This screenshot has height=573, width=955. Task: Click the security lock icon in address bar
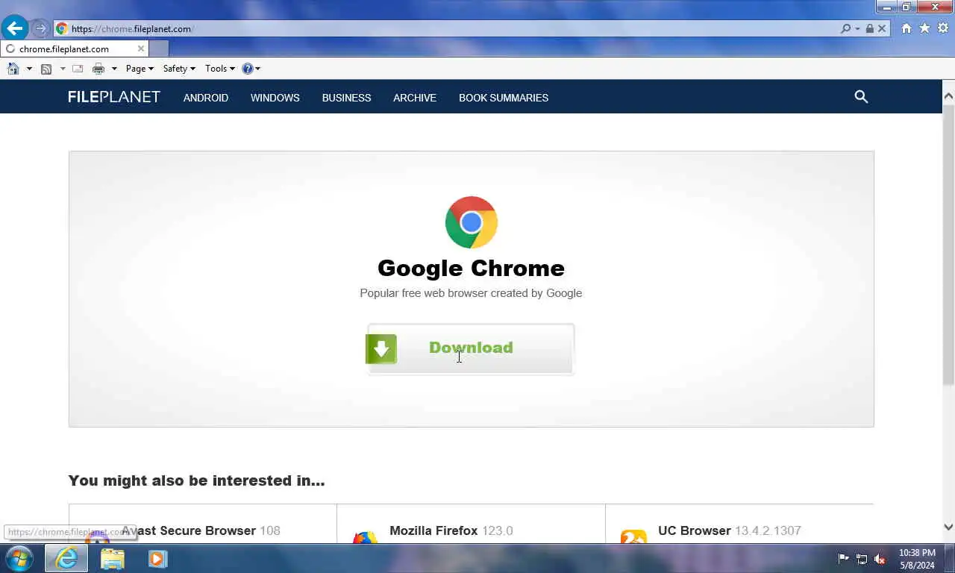869,28
